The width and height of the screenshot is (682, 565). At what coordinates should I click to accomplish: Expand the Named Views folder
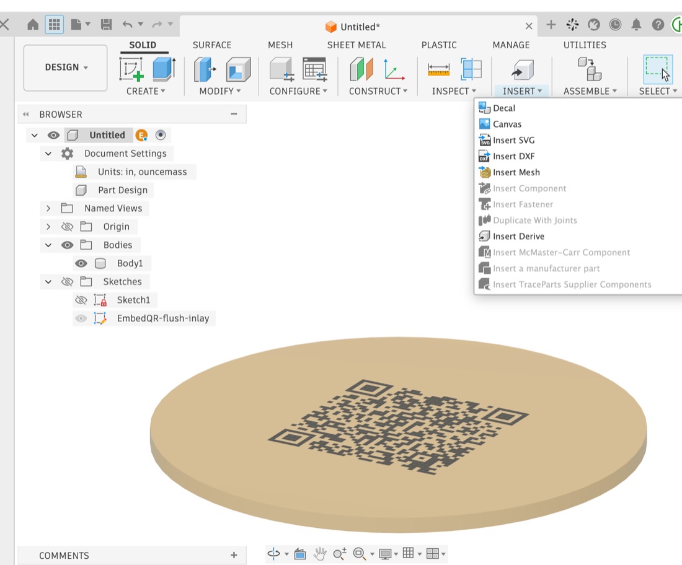(x=48, y=208)
